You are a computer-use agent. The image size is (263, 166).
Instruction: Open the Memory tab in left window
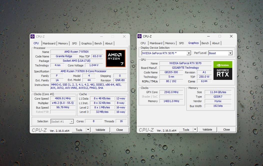[x=63, y=43]
